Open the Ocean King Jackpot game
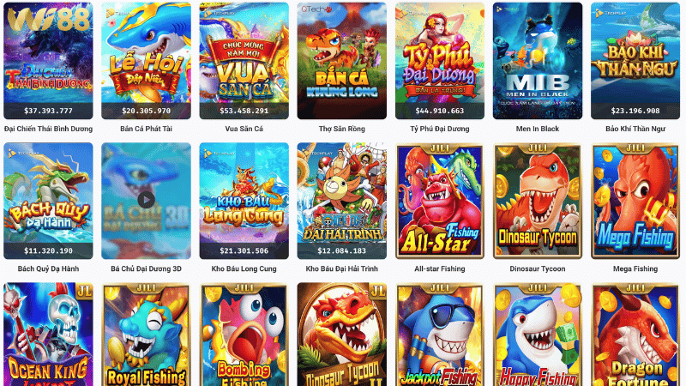The image size is (686, 386). point(48,335)
